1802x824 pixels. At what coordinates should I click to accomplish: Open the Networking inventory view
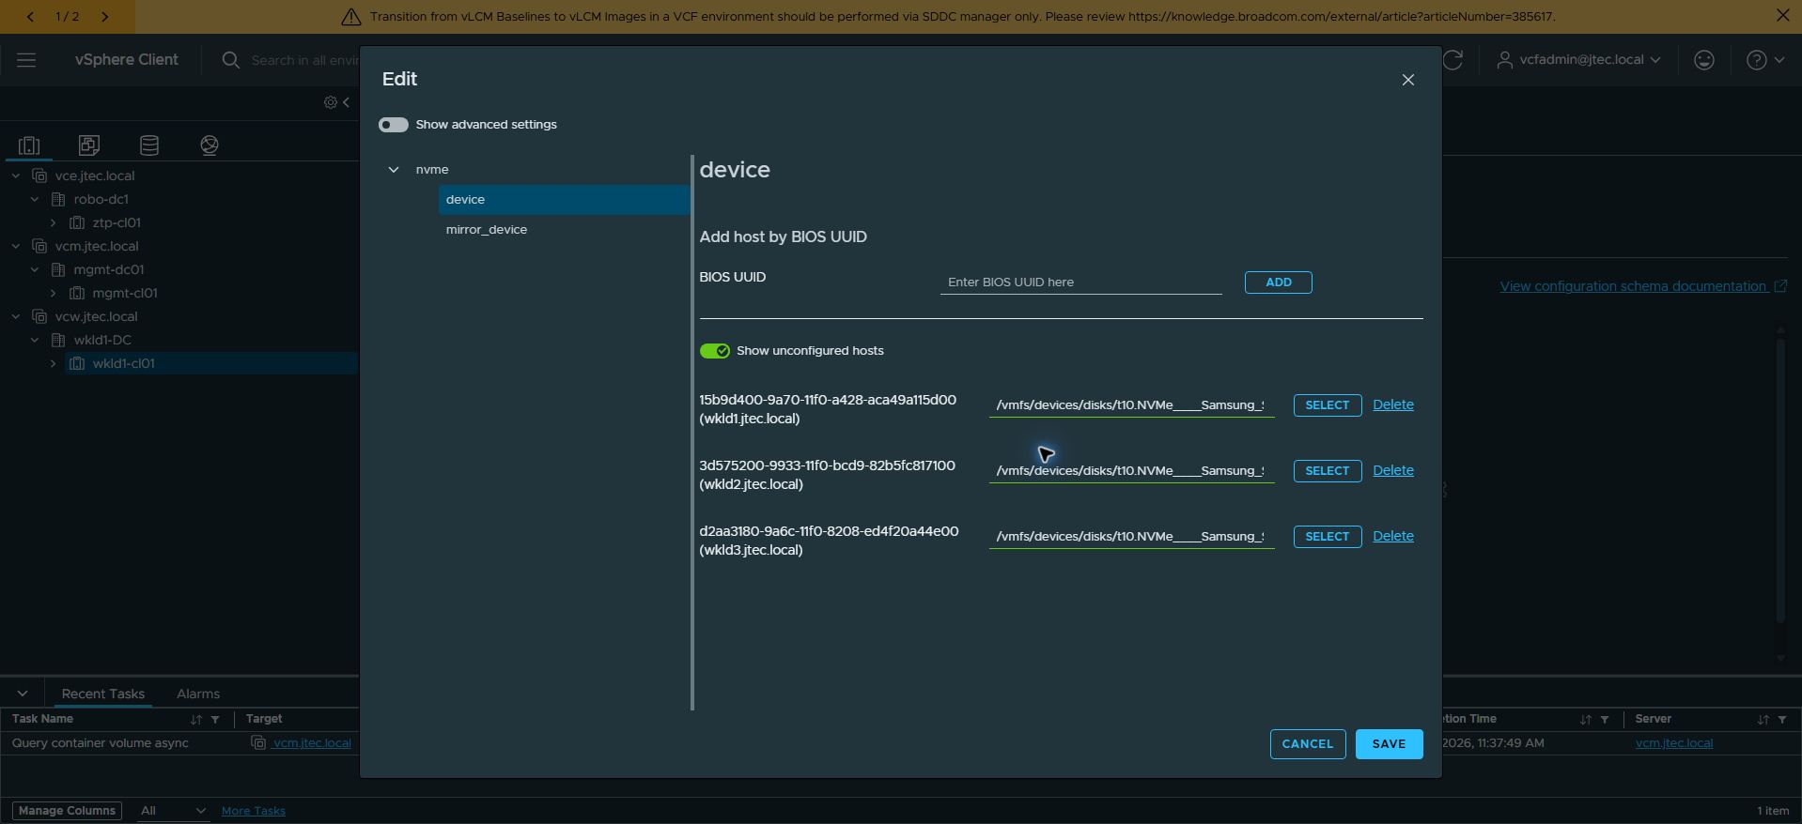pos(210,145)
